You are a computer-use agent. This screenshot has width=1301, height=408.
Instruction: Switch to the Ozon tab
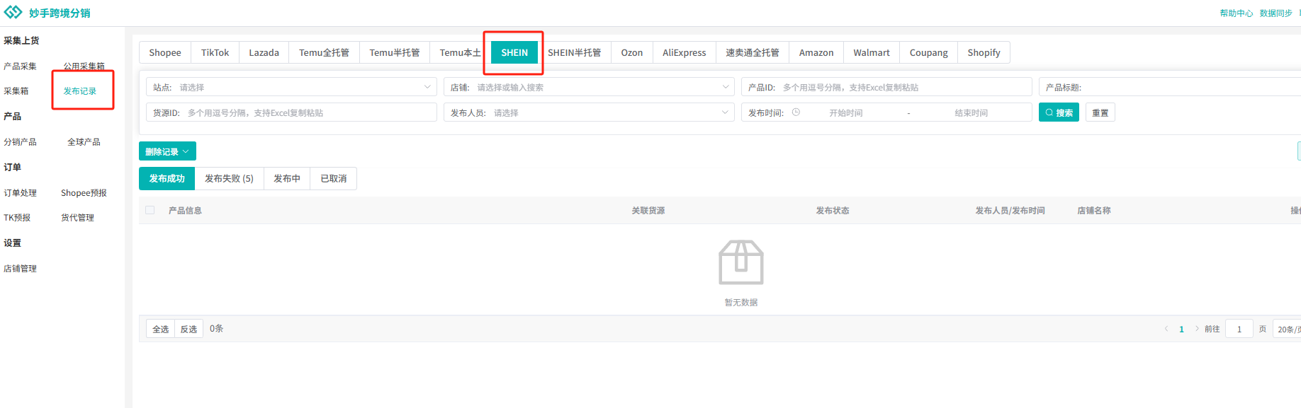pos(632,52)
